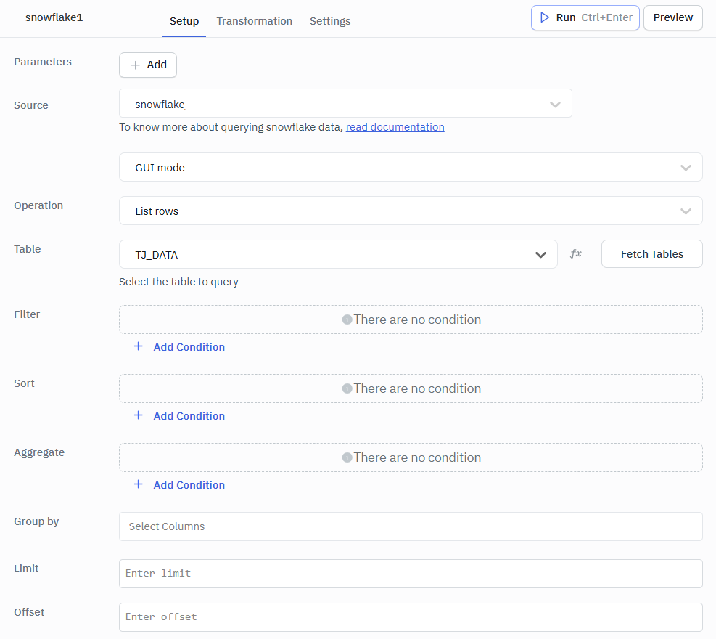
Task: Click the chevron arrow of Source dropdown
Action: [x=555, y=105]
